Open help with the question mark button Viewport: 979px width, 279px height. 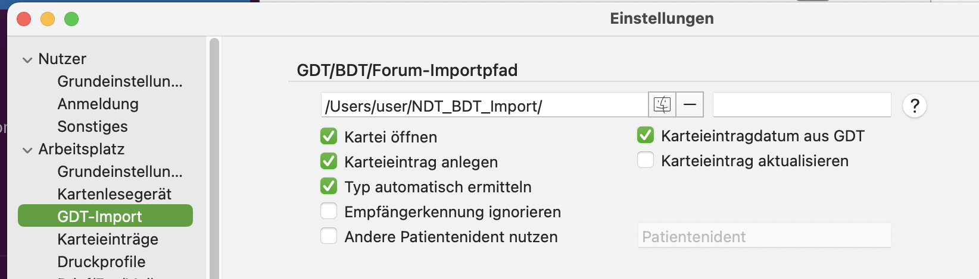pos(915,106)
